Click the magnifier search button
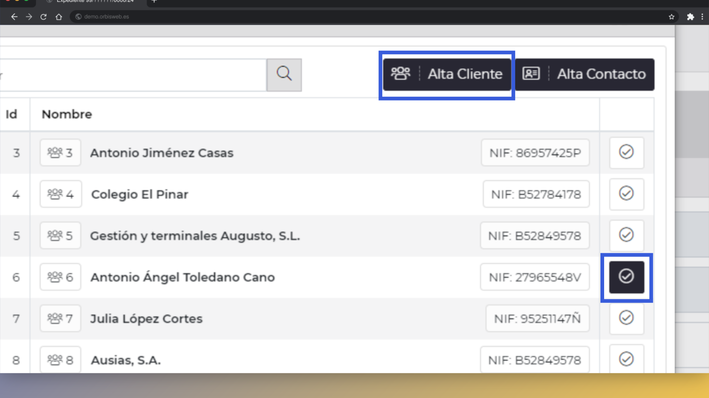 coord(284,75)
